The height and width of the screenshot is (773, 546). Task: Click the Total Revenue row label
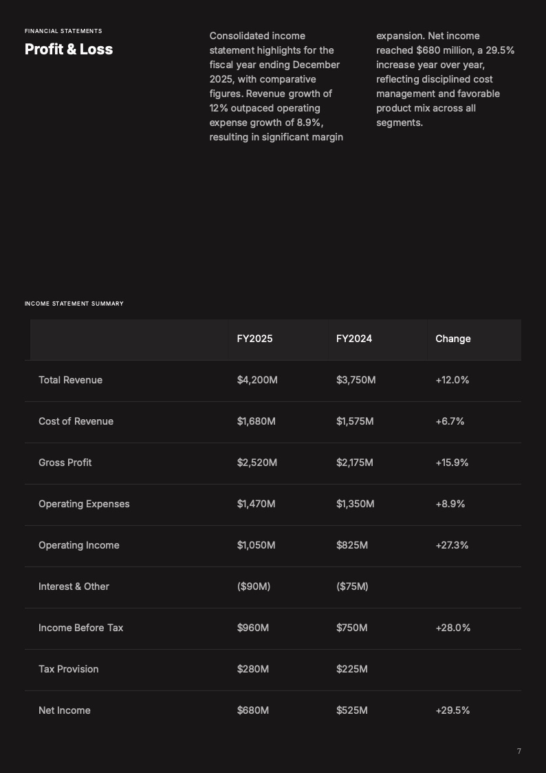(x=70, y=380)
